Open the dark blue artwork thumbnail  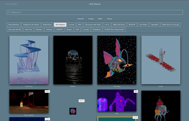click(29, 119)
